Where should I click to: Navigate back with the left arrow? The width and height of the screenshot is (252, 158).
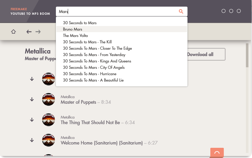click(x=29, y=32)
